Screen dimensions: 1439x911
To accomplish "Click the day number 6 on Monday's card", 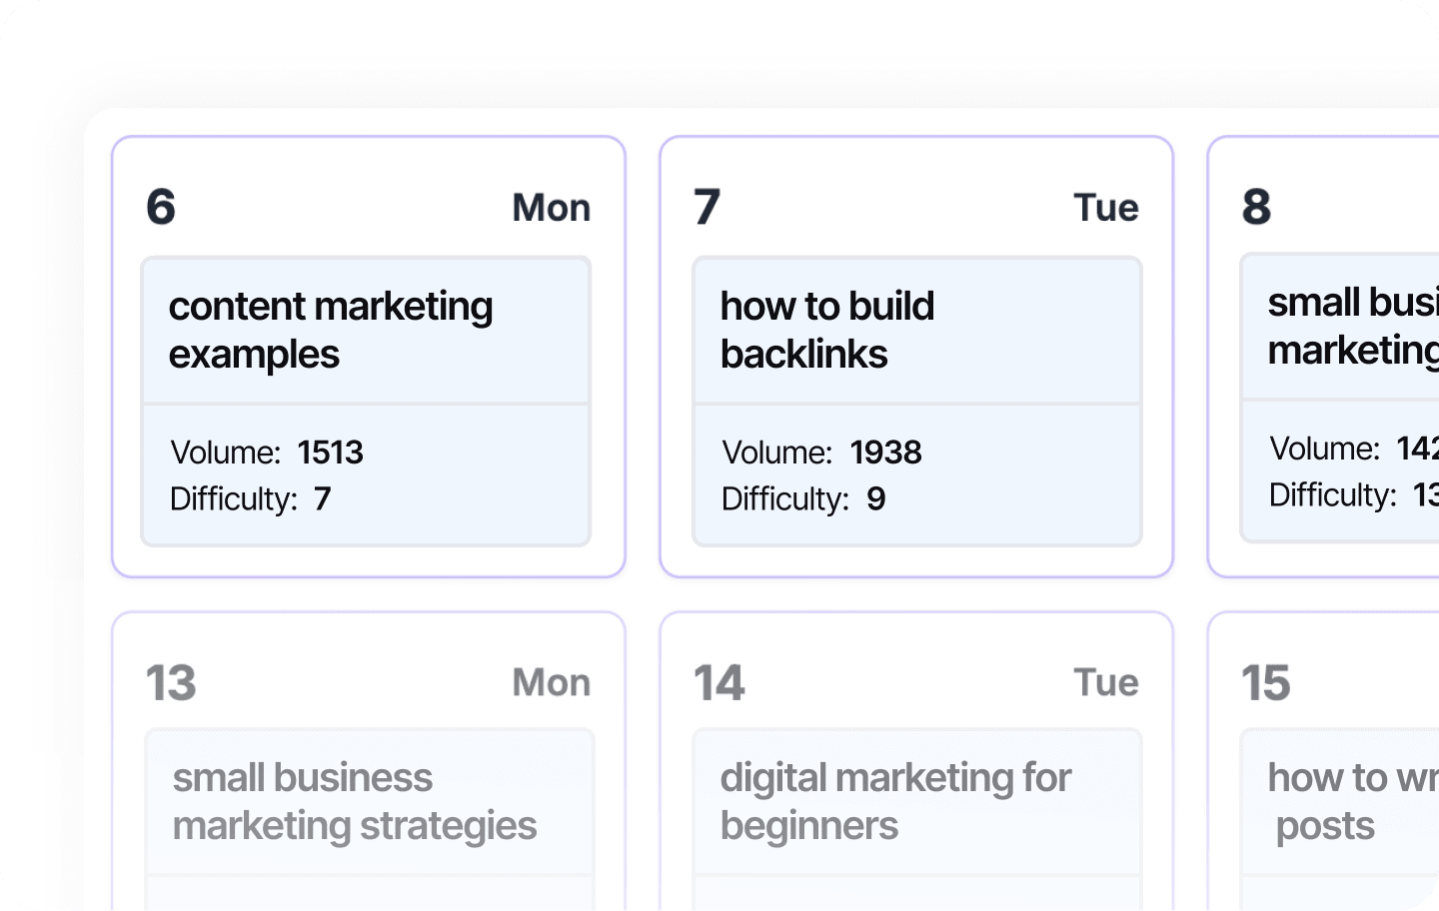I will coord(160,207).
